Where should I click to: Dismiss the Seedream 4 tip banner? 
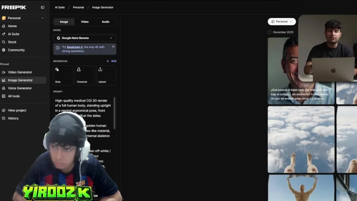click(x=113, y=46)
